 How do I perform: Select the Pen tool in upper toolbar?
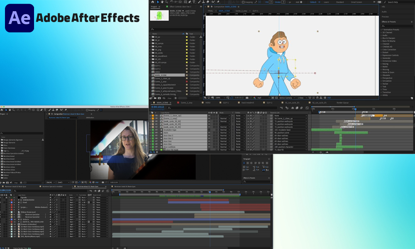click(x=190, y=2)
